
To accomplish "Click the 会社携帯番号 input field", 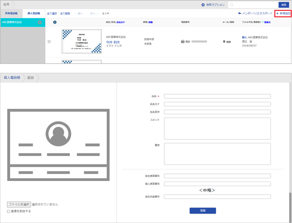I will tap(217, 176).
